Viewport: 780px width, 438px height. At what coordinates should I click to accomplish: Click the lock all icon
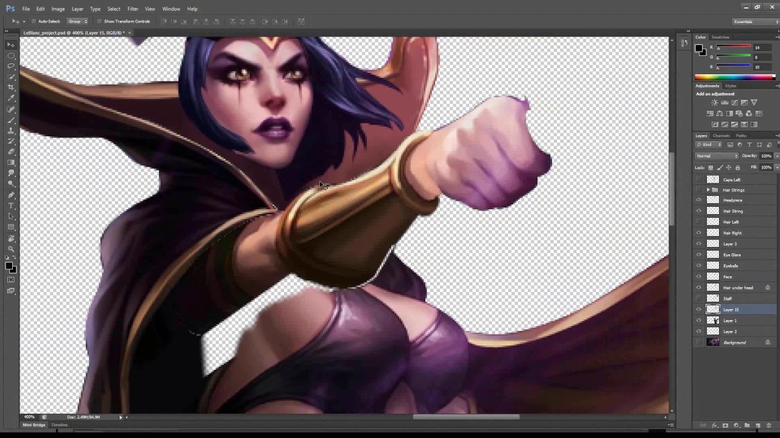click(x=737, y=168)
